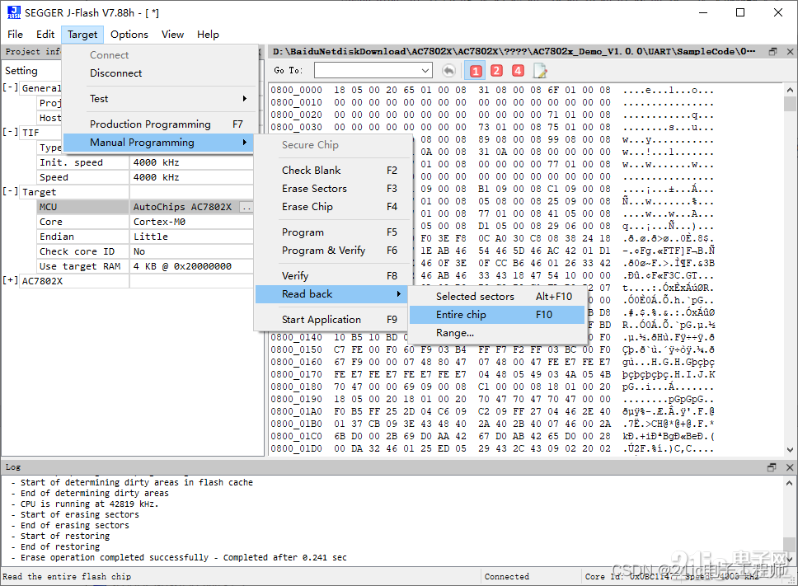Screen dimensions: 798x586
Task: Open the Target menu
Action: click(x=82, y=34)
